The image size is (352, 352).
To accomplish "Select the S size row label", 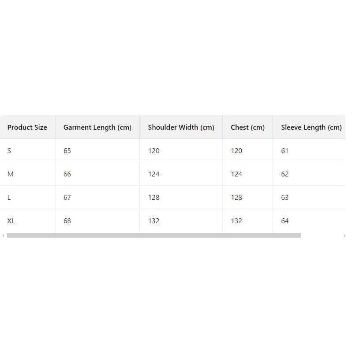I will click(x=9, y=151).
